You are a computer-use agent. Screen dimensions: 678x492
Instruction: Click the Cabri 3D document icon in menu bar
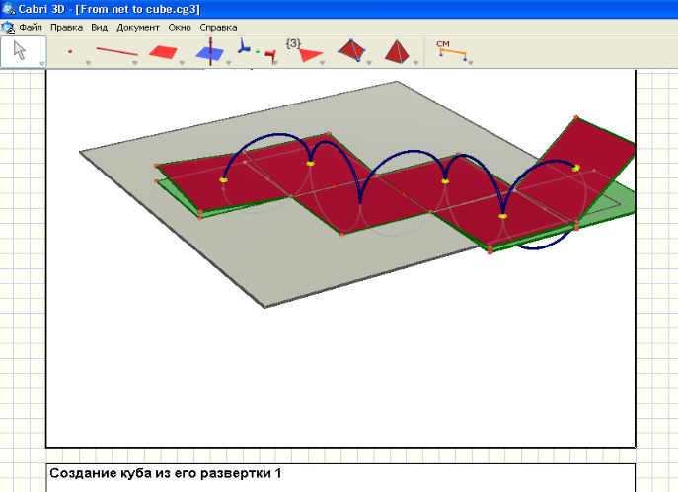[8, 27]
